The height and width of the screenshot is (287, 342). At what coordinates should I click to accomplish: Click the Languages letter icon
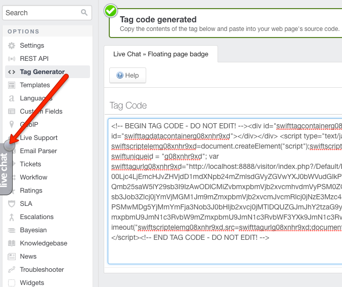(x=12, y=98)
